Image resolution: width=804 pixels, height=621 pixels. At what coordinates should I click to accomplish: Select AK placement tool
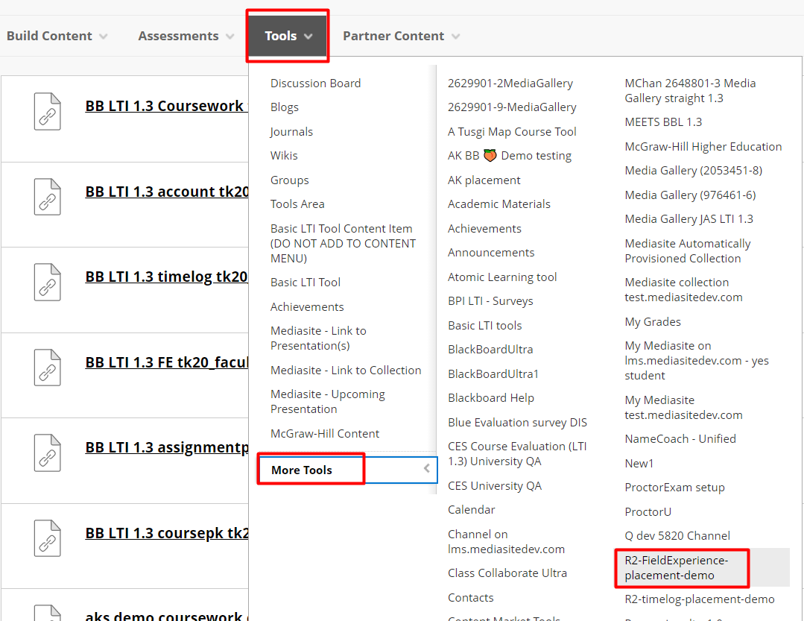pos(484,180)
